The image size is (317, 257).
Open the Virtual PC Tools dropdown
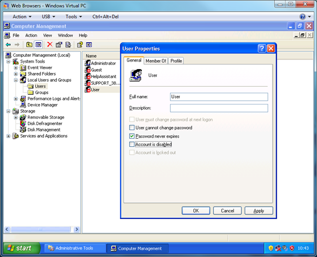tap(73, 17)
